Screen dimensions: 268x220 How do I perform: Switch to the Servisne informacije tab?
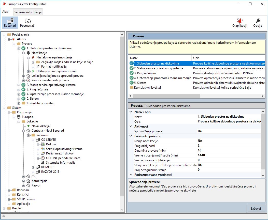[x=28, y=12]
